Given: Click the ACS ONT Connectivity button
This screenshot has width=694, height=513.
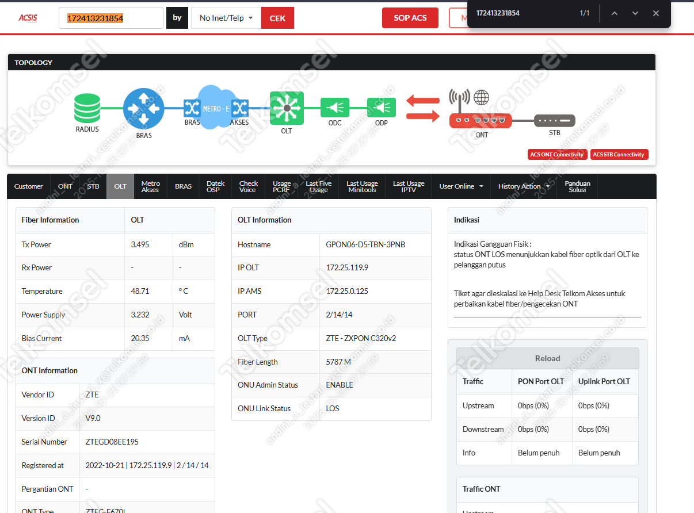Looking at the screenshot, I should [x=557, y=154].
